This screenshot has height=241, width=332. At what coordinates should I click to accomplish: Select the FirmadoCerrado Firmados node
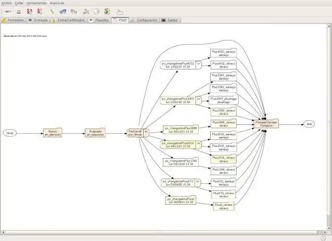click(x=266, y=124)
